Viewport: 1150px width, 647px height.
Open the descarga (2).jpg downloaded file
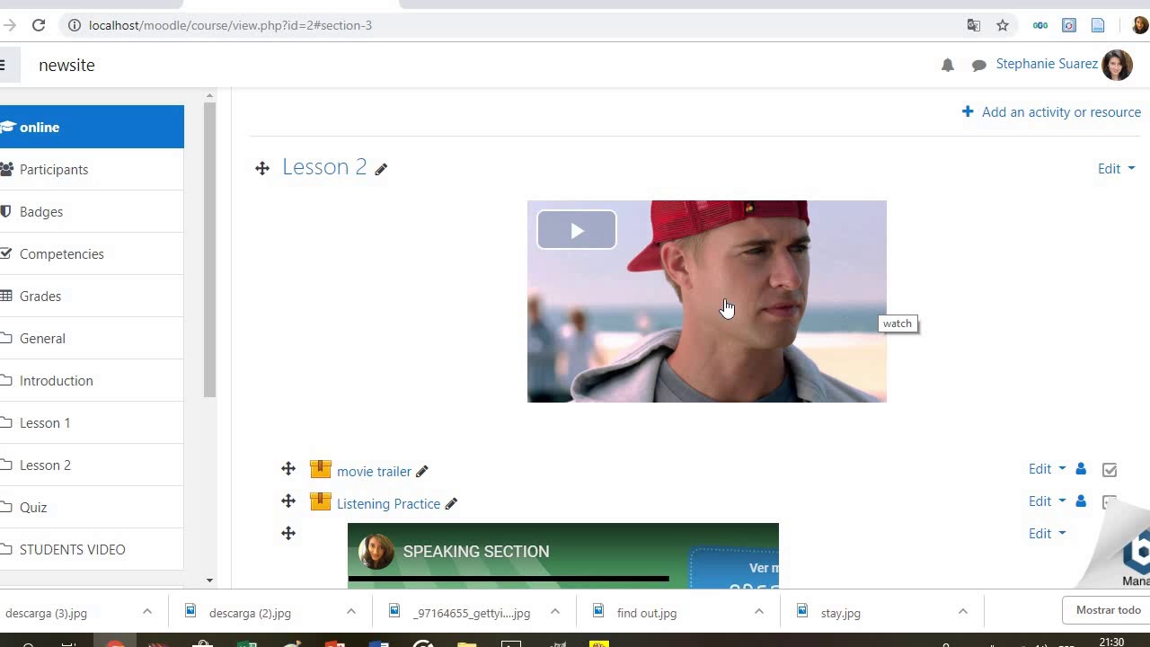pyautogui.click(x=250, y=613)
